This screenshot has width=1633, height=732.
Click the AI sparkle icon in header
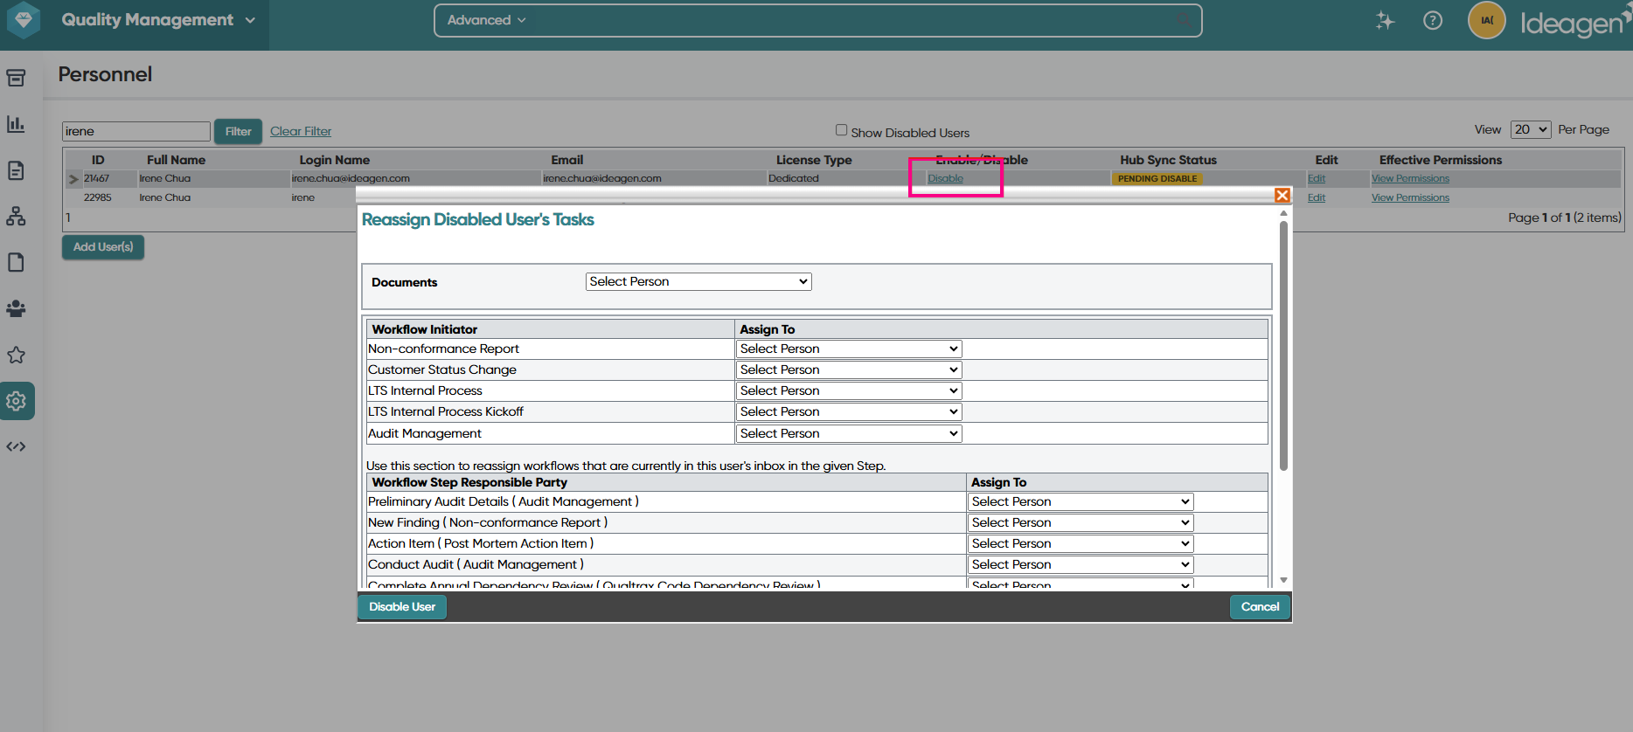point(1385,20)
